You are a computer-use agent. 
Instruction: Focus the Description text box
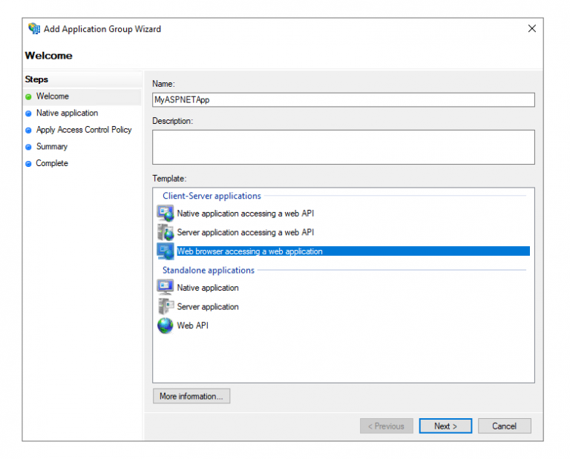point(343,147)
